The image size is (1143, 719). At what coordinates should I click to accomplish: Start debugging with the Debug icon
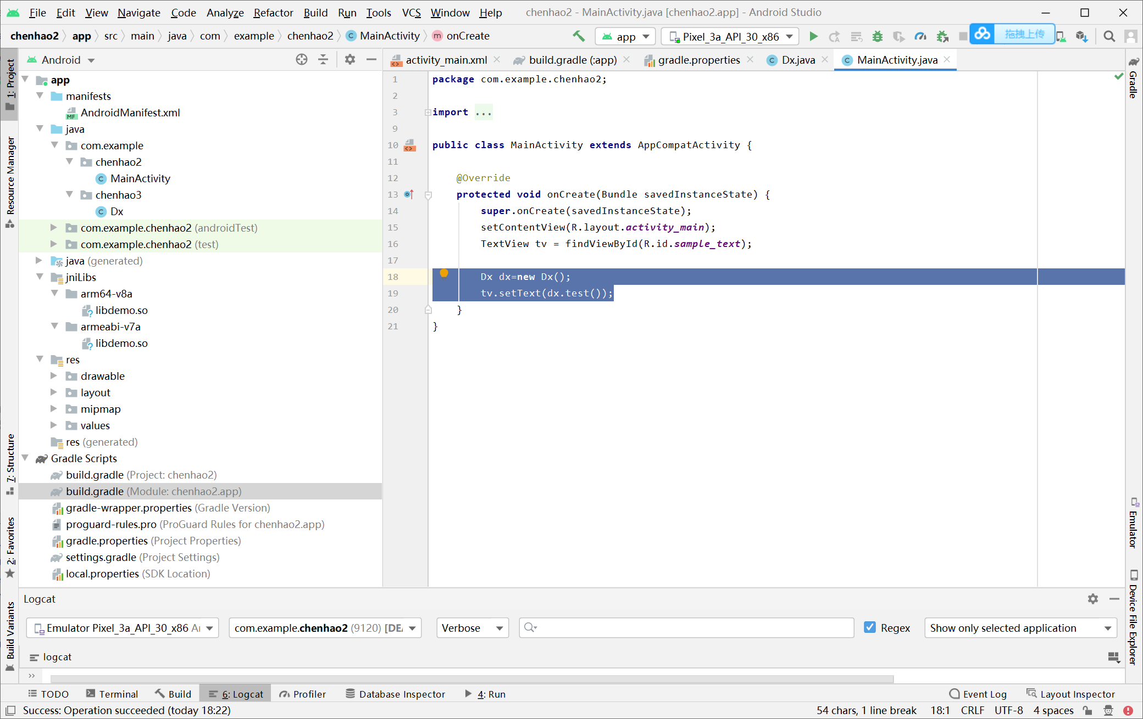878,35
